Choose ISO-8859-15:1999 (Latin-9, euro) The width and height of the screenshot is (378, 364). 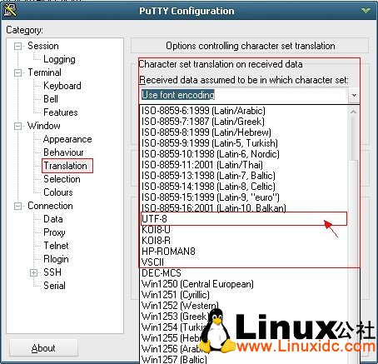pos(244,197)
